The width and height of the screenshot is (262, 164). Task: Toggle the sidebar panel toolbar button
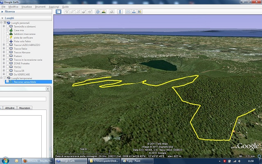59,11
